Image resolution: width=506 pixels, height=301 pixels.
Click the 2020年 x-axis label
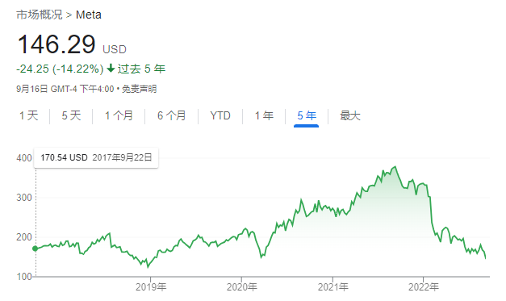pos(242,286)
